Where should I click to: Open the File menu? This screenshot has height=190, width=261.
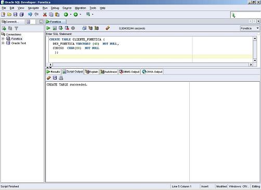(4, 8)
